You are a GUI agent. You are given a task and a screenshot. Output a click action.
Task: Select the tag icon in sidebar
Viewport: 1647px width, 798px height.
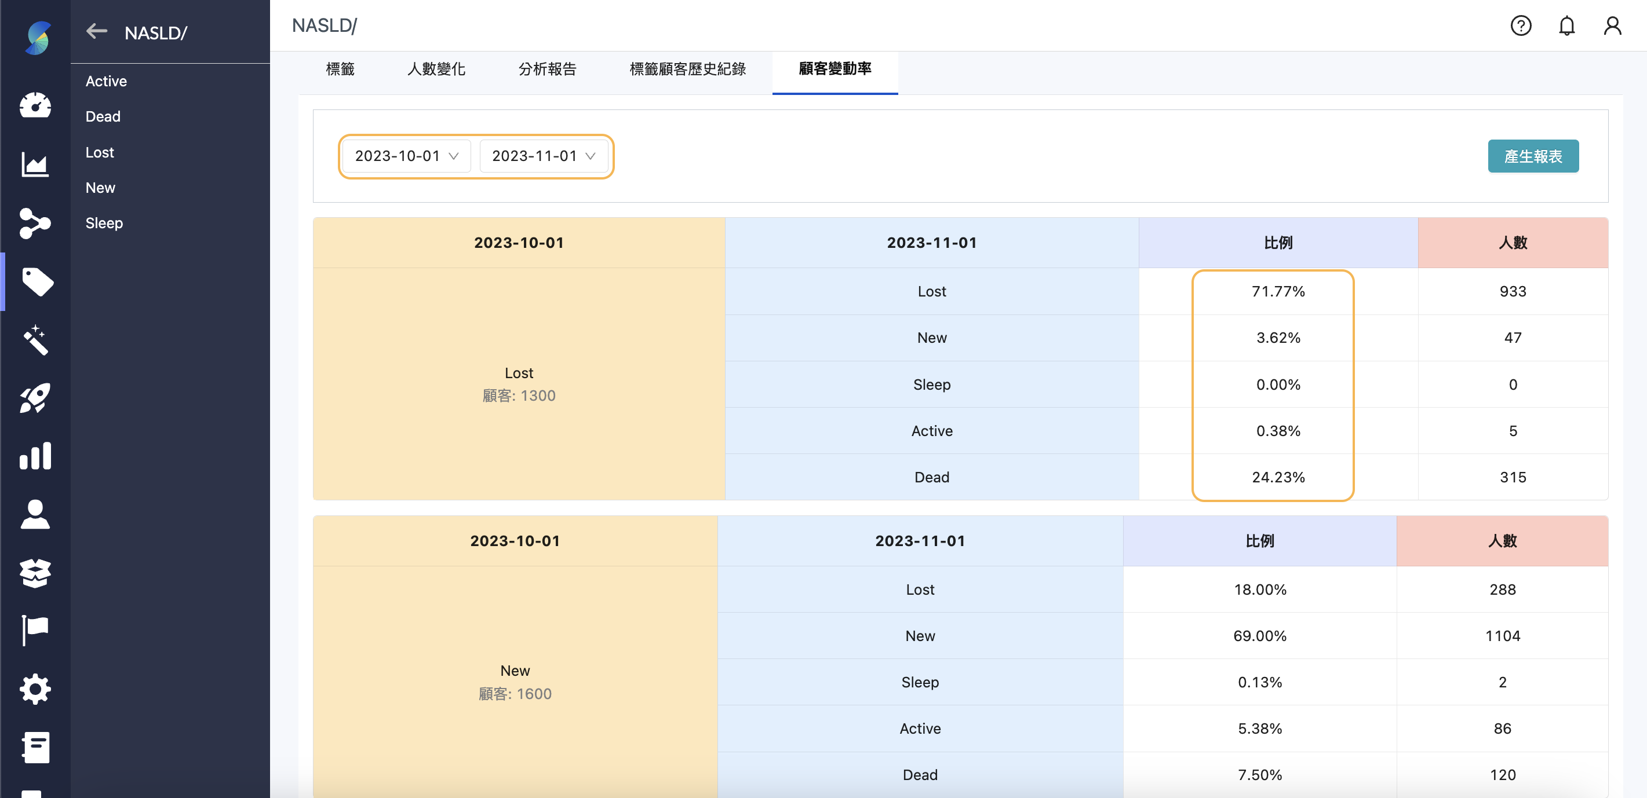pos(37,282)
